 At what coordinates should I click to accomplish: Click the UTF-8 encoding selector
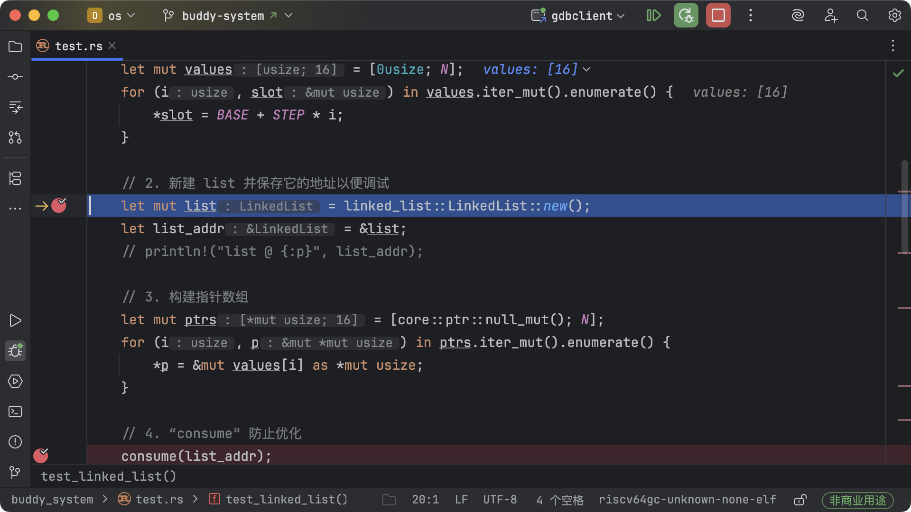click(500, 500)
